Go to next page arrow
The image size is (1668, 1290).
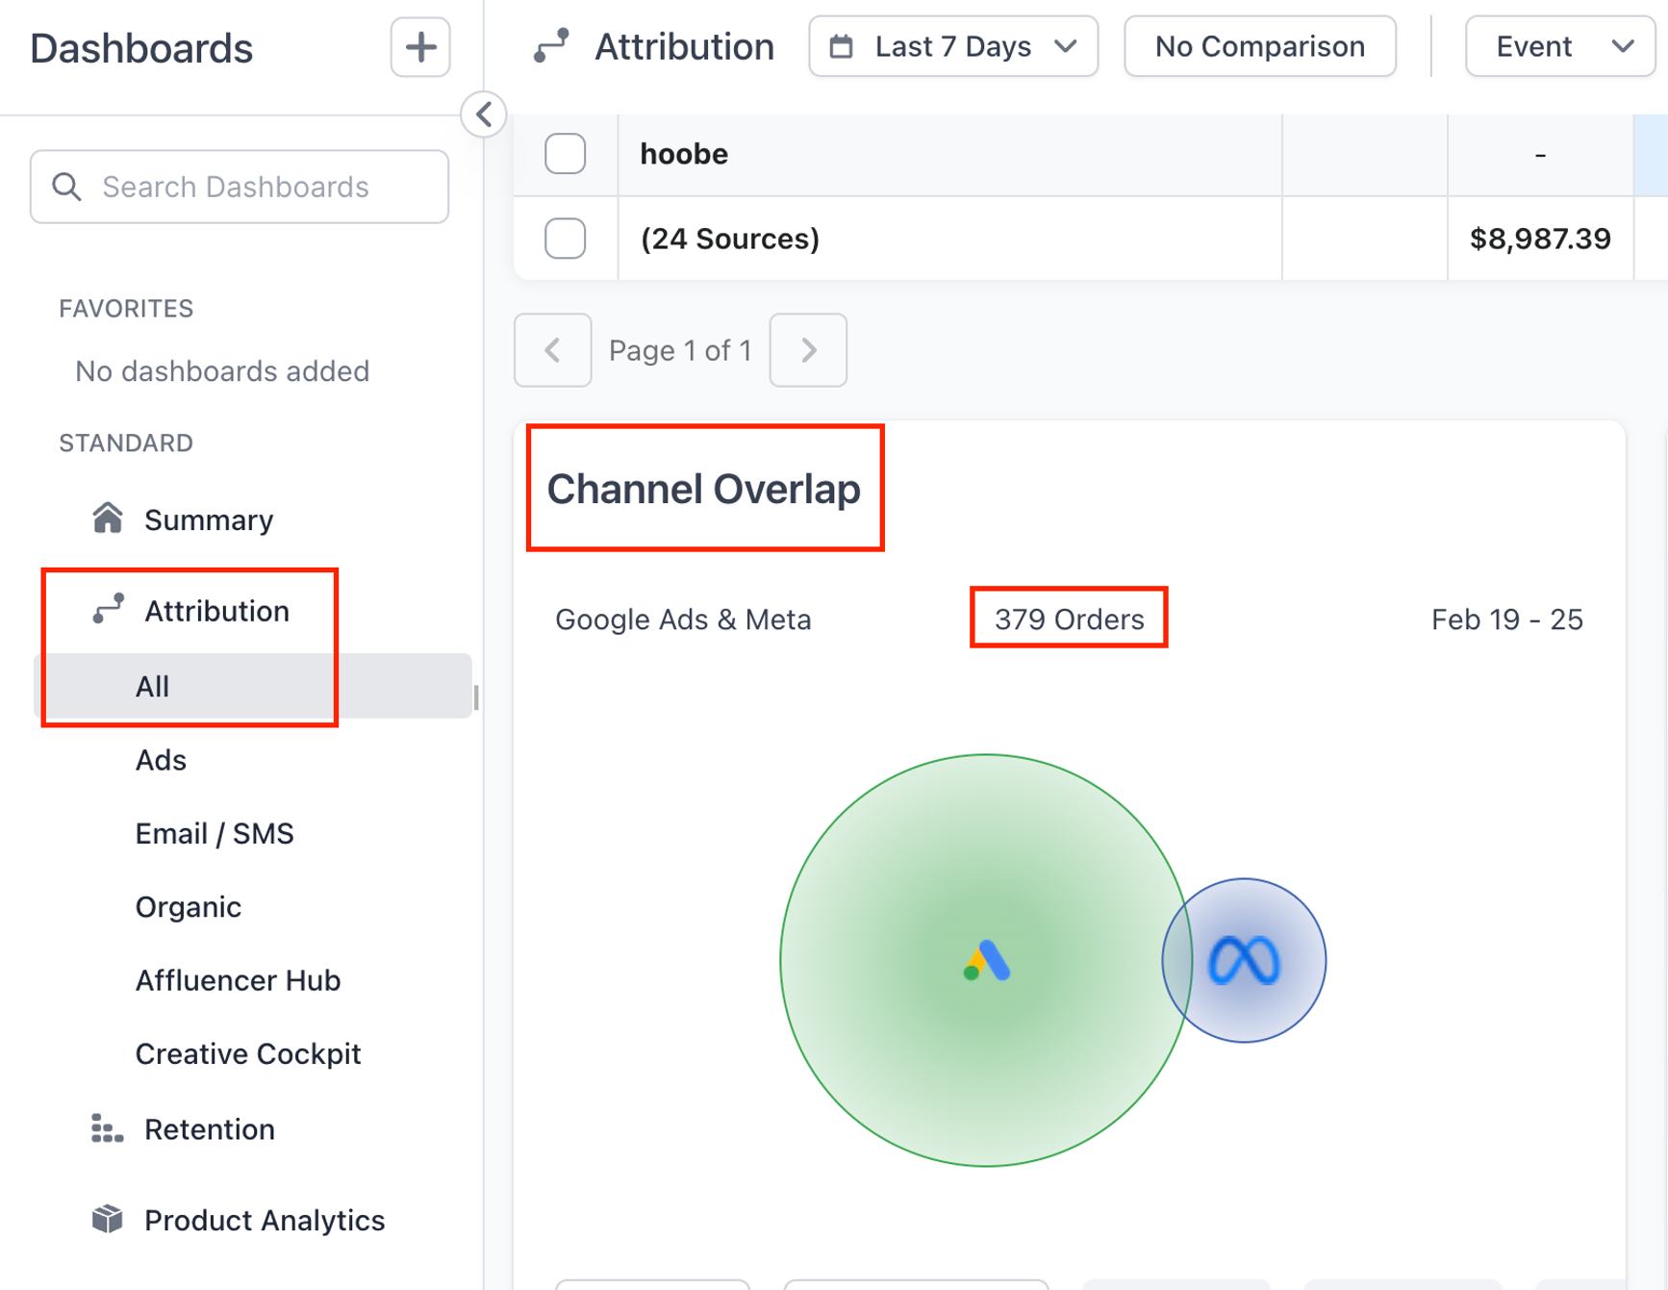(808, 350)
